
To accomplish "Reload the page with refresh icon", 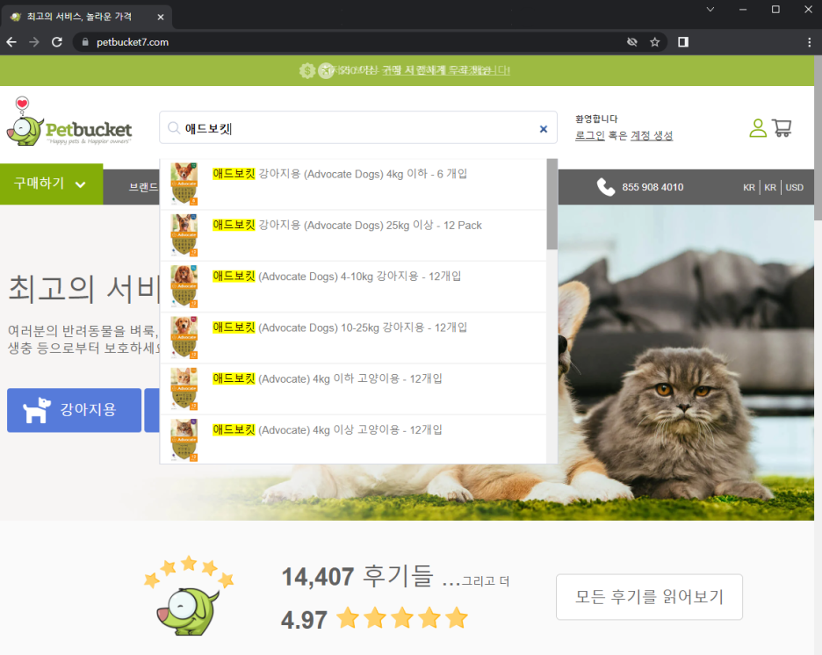I will pyautogui.click(x=57, y=42).
